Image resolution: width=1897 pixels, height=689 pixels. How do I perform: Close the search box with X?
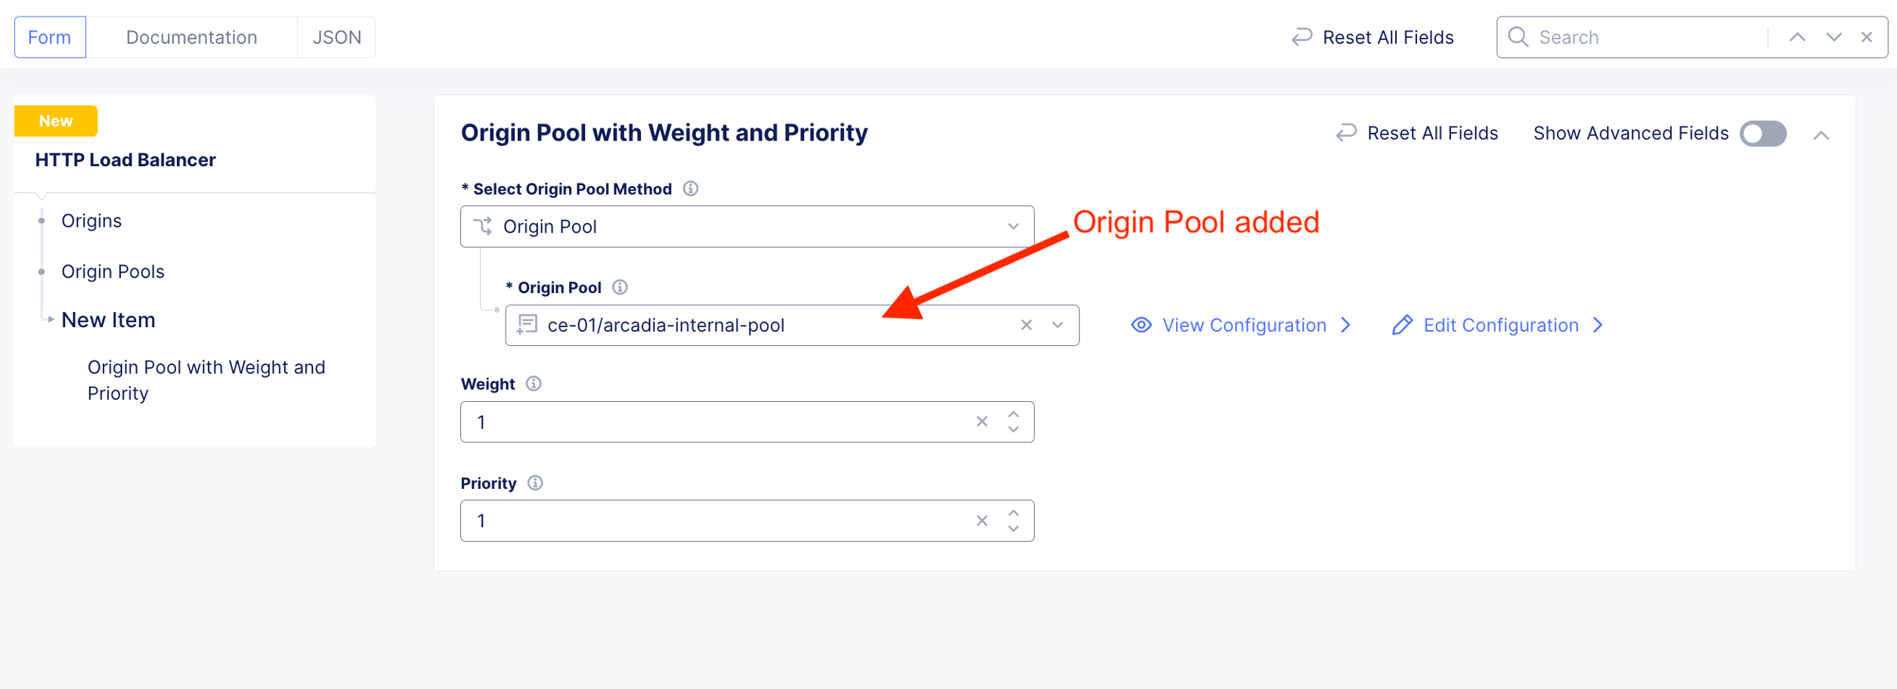[x=1867, y=37]
